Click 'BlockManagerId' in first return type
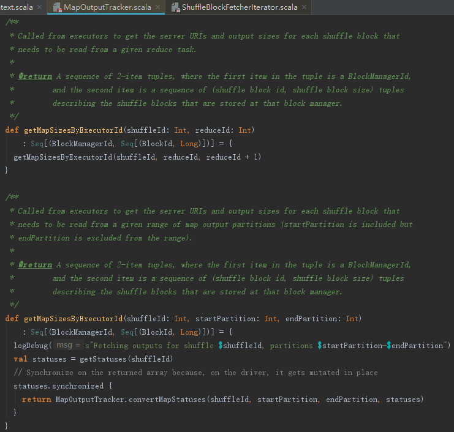This screenshot has width=454, height=432. click(x=81, y=144)
